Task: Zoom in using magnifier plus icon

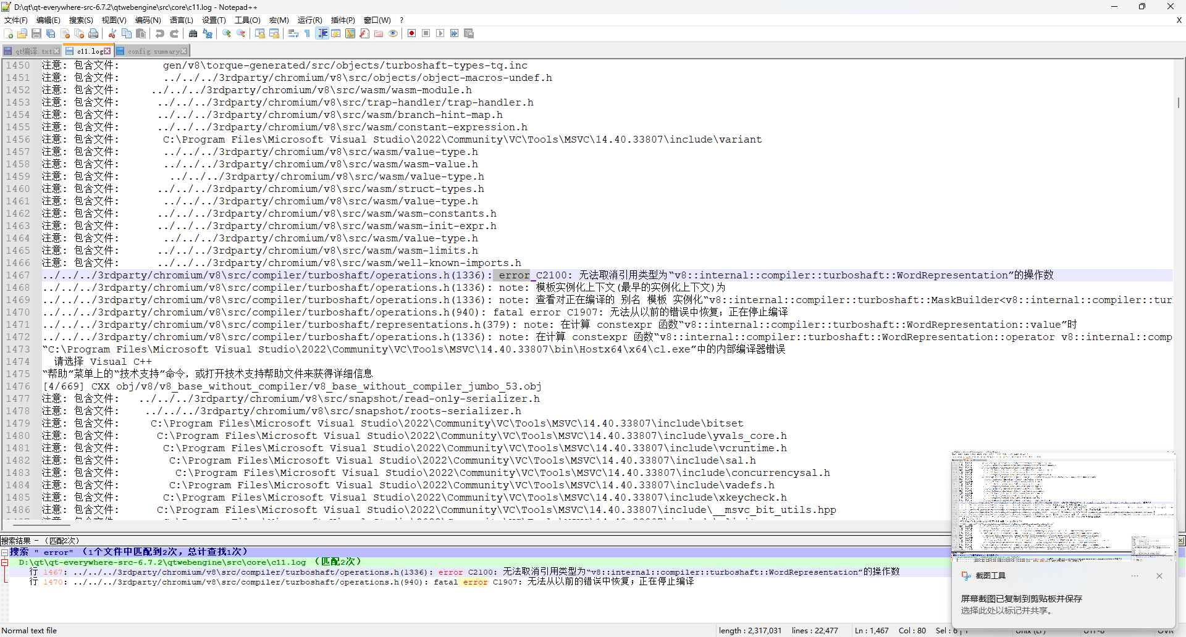Action: 227,33
